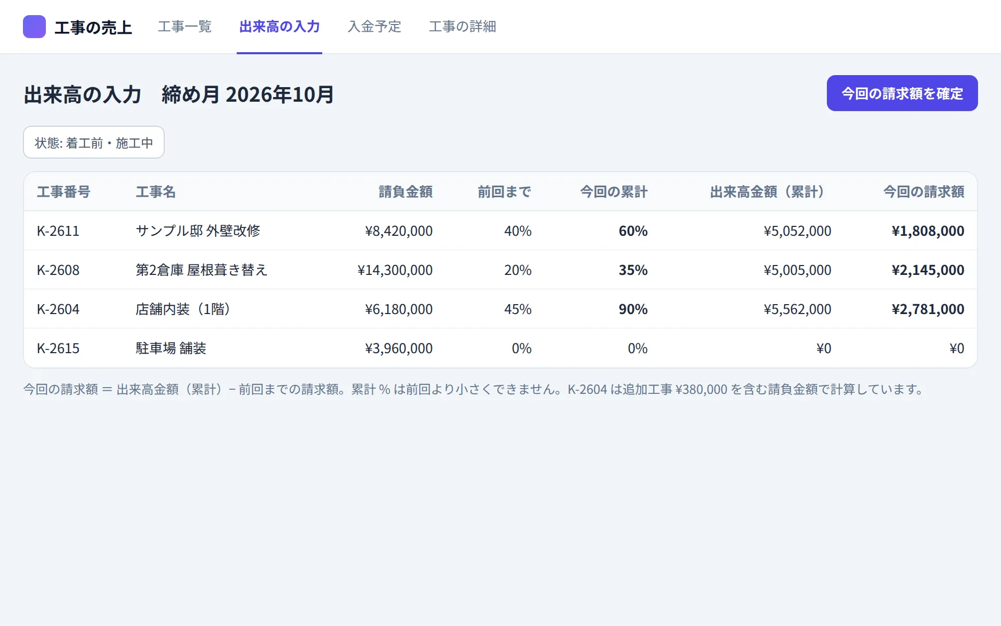
Task: Click previous 45% in K-2604 row
Action: 518,309
